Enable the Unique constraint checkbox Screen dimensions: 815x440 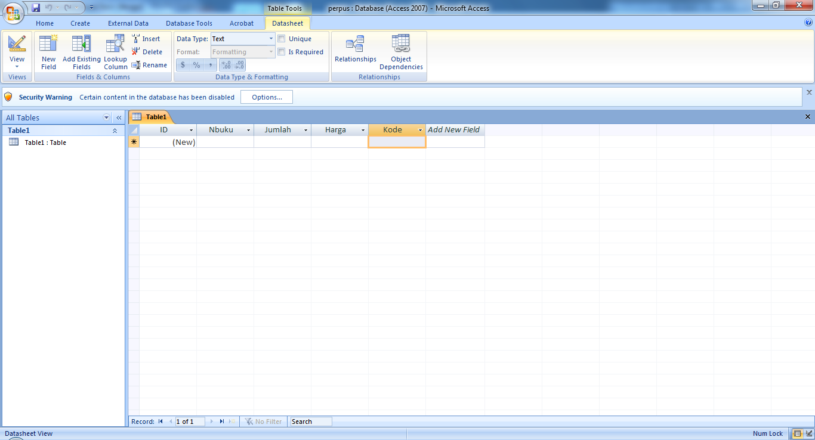(x=281, y=38)
